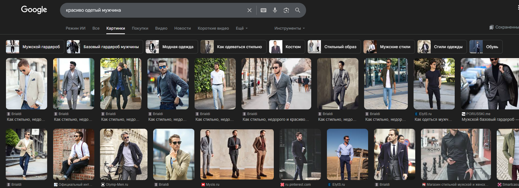Image resolution: width=519 pixels, height=188 pixels.
Task: Open the Сохраненные bookmark icon
Action: [x=491, y=27]
